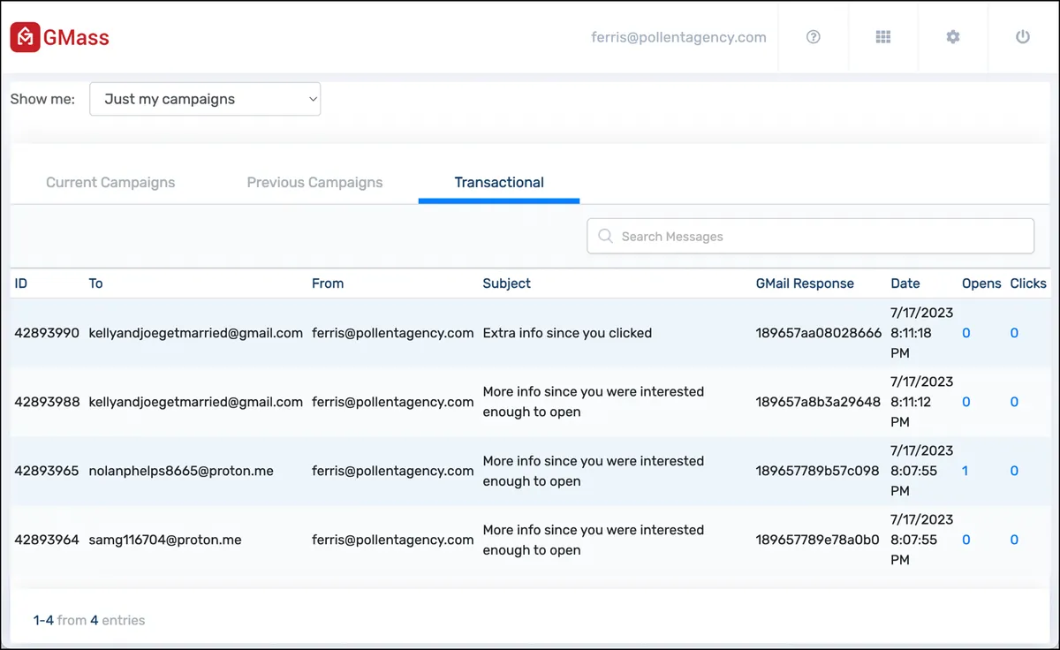Sort by the Clicks column header

[1028, 283]
